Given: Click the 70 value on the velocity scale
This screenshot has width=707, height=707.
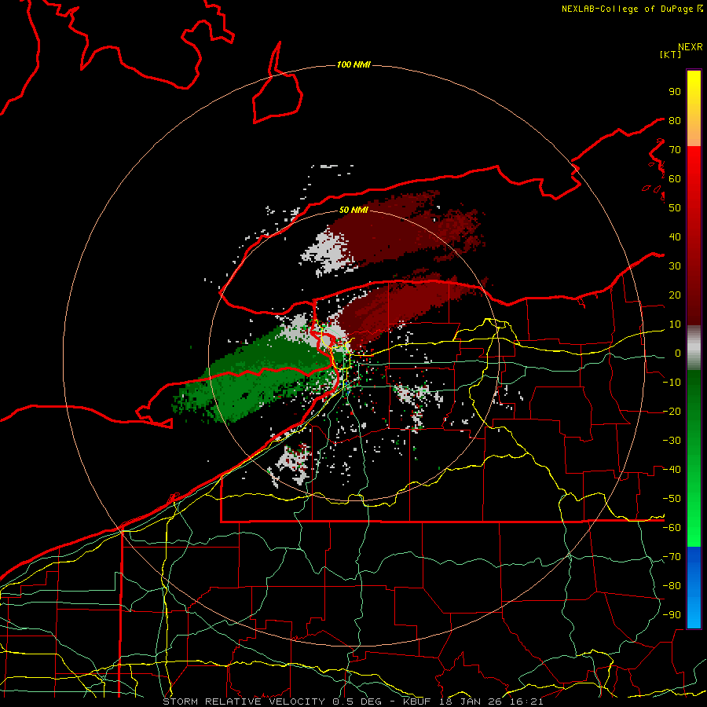Looking at the screenshot, I should 675,150.
